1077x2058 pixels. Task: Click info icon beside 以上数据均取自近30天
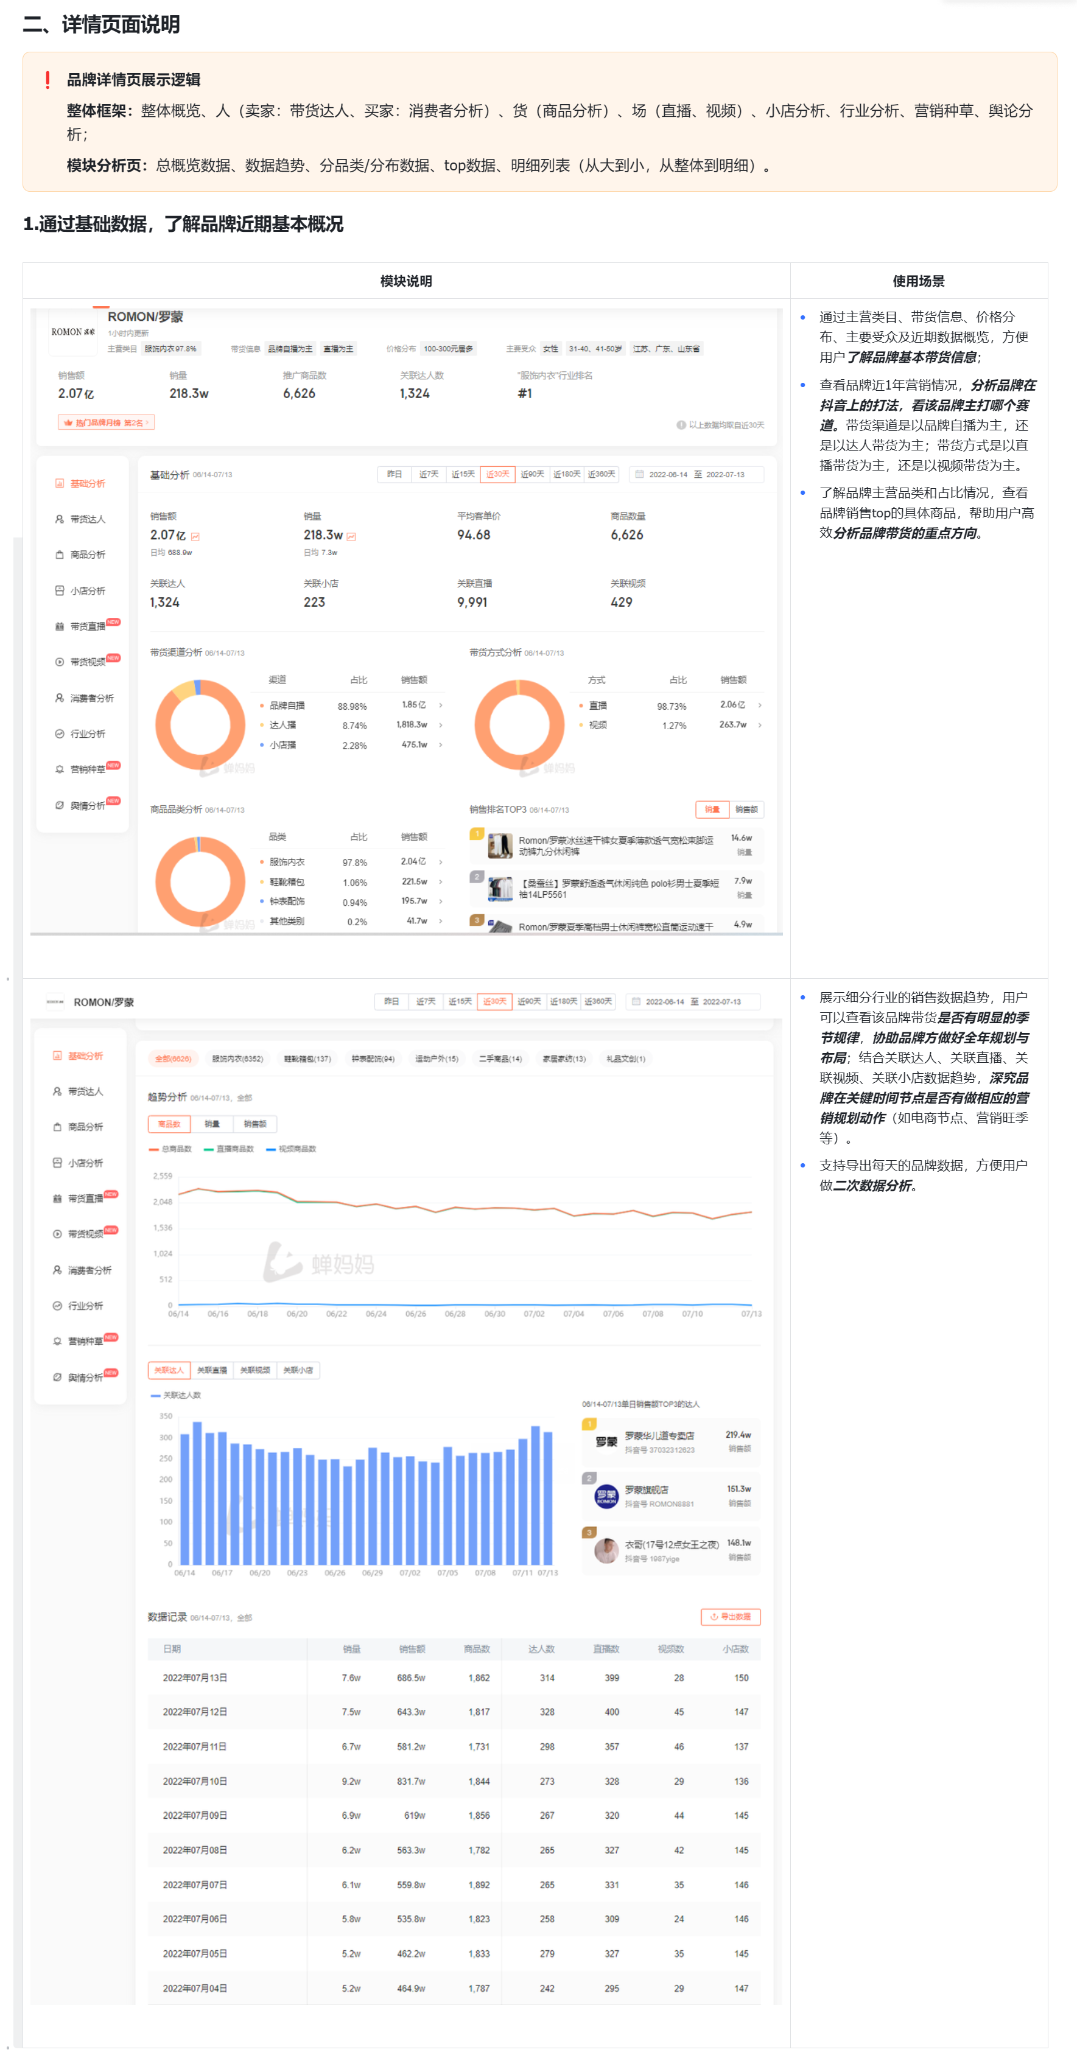pos(681,425)
